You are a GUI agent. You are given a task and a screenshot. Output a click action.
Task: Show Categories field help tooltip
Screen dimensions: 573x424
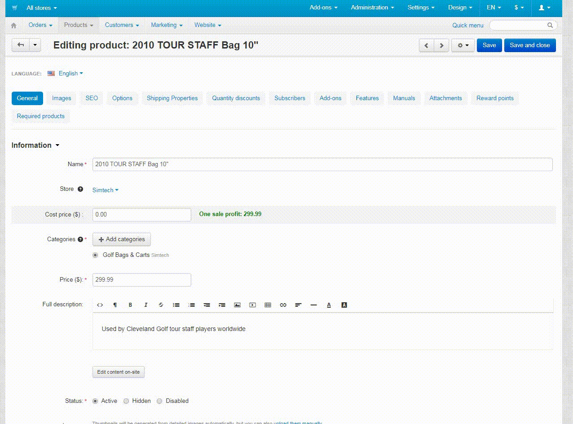coord(80,239)
